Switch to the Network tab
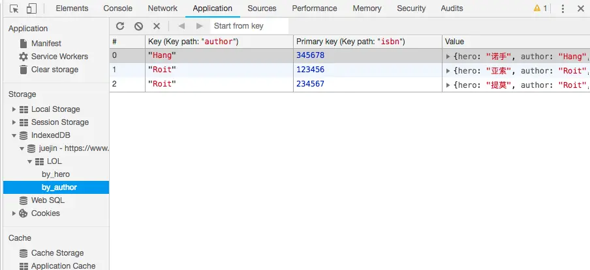 pos(163,8)
